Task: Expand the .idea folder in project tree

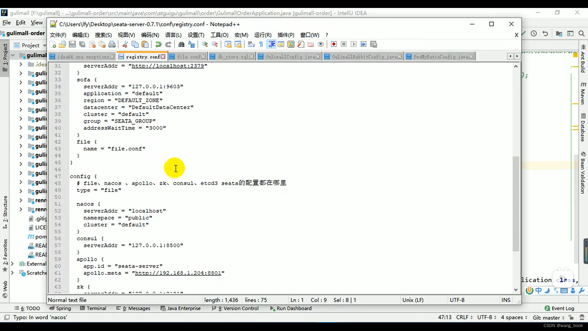Action: (21, 64)
